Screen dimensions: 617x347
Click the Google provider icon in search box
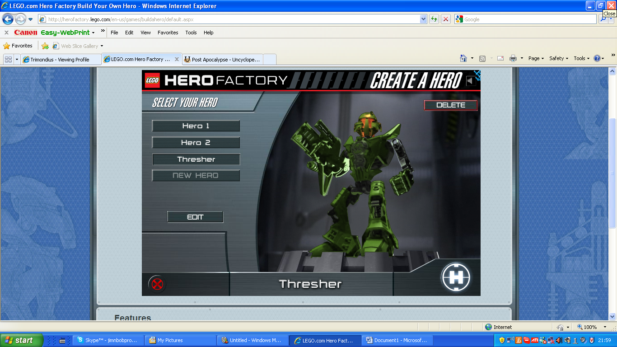tap(459, 19)
